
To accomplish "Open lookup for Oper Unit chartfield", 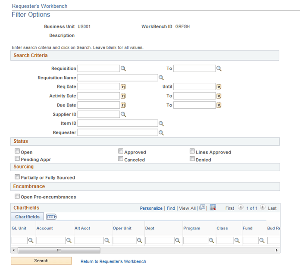I will 140,240.
